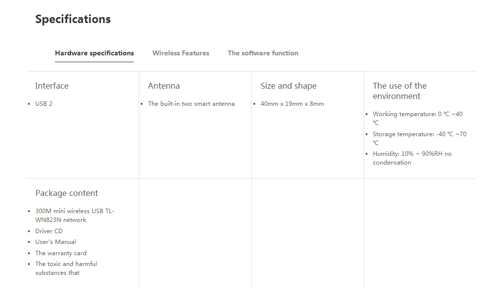
Task: Click The warranty card list item
Action: coord(61,253)
